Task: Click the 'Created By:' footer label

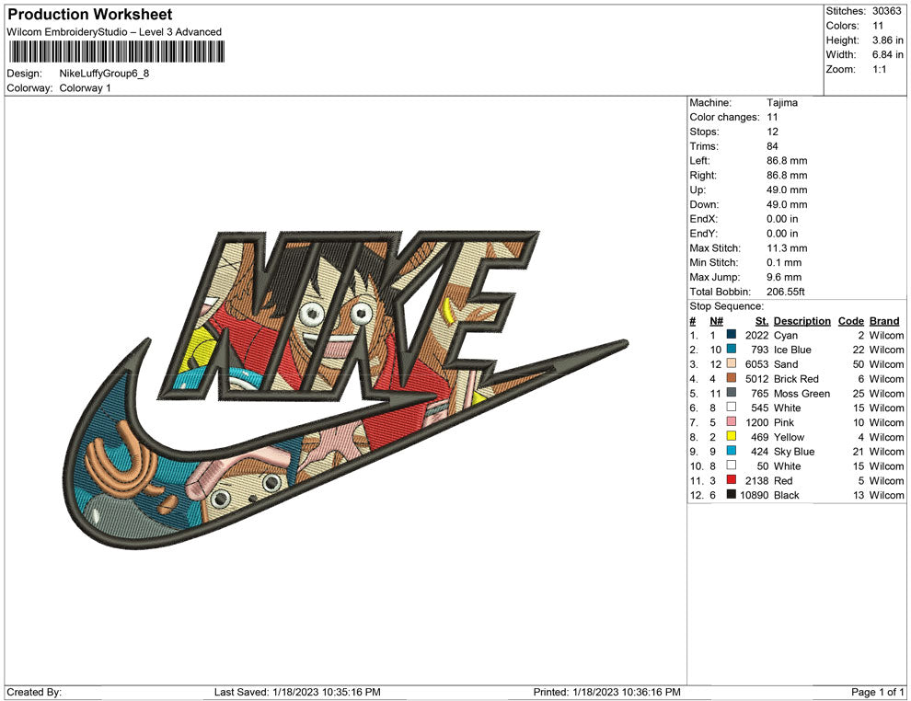Action: (x=34, y=692)
